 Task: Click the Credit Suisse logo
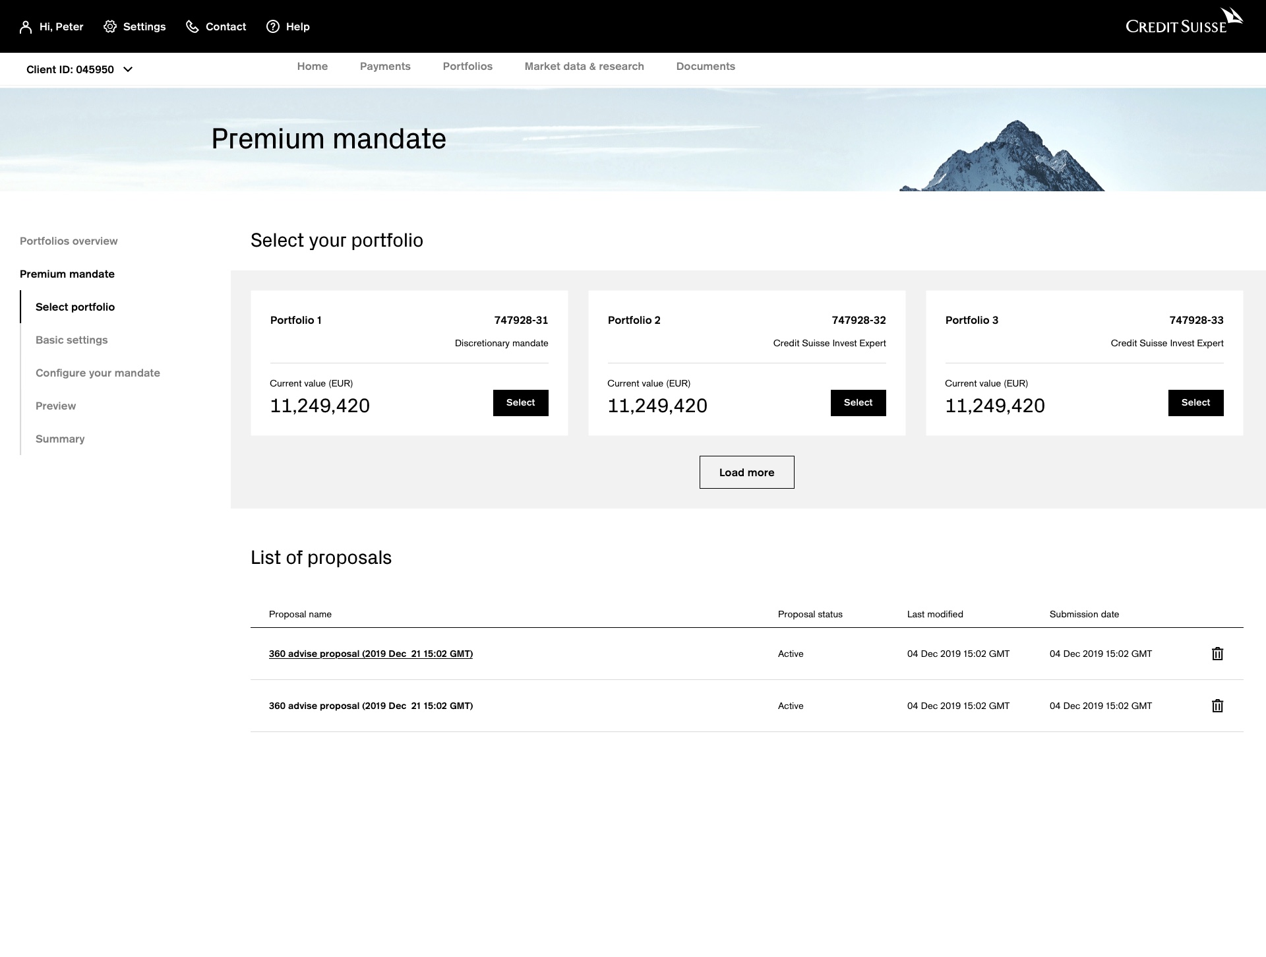click(1184, 21)
